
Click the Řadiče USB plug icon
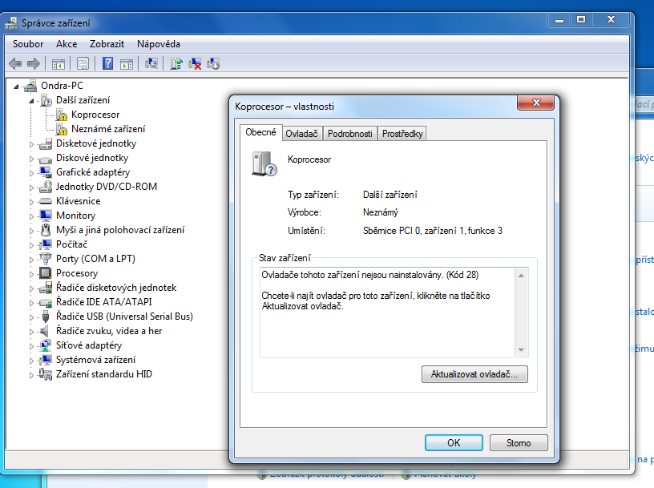tap(46, 317)
